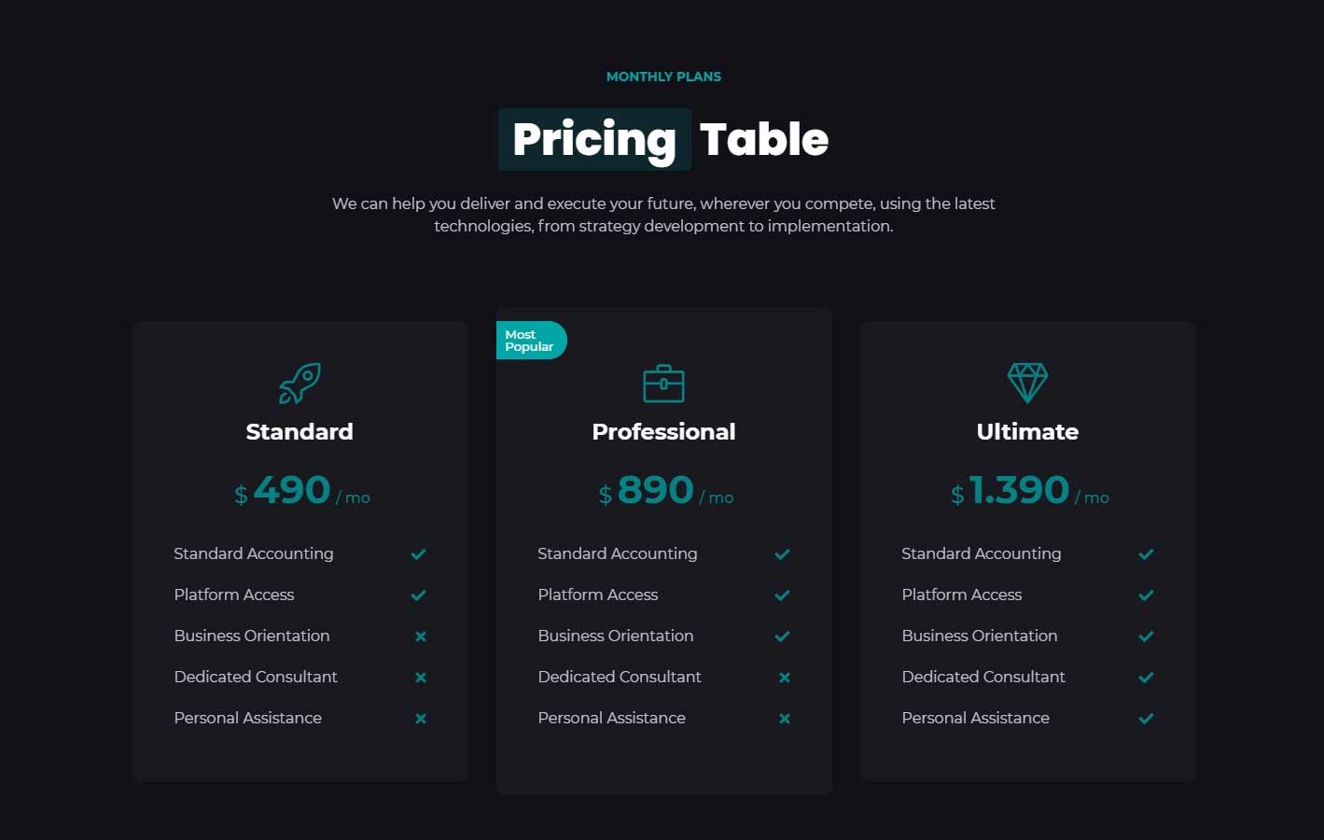This screenshot has height=840, width=1324.
Task: Click the diamond icon above Ultimate
Action: [1027, 383]
